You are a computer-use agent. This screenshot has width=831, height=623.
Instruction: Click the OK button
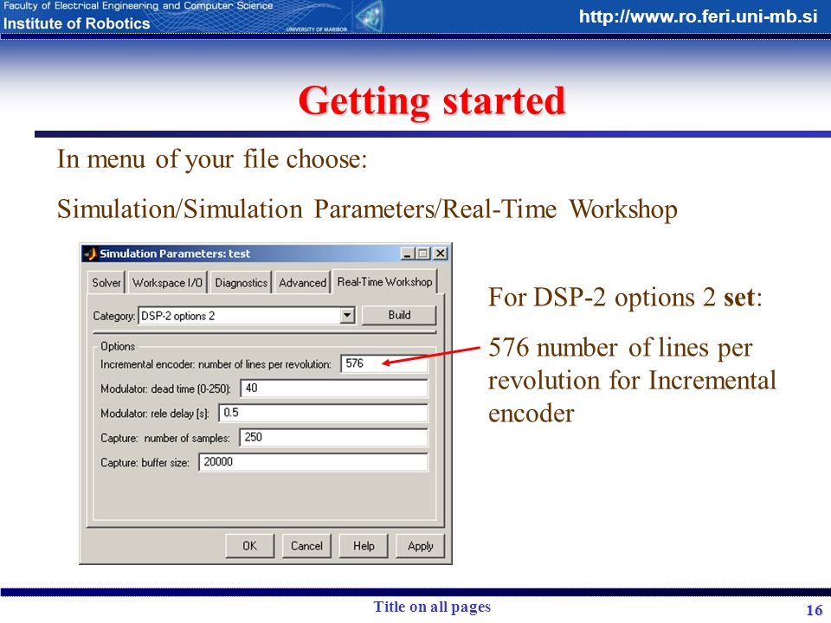point(249,546)
